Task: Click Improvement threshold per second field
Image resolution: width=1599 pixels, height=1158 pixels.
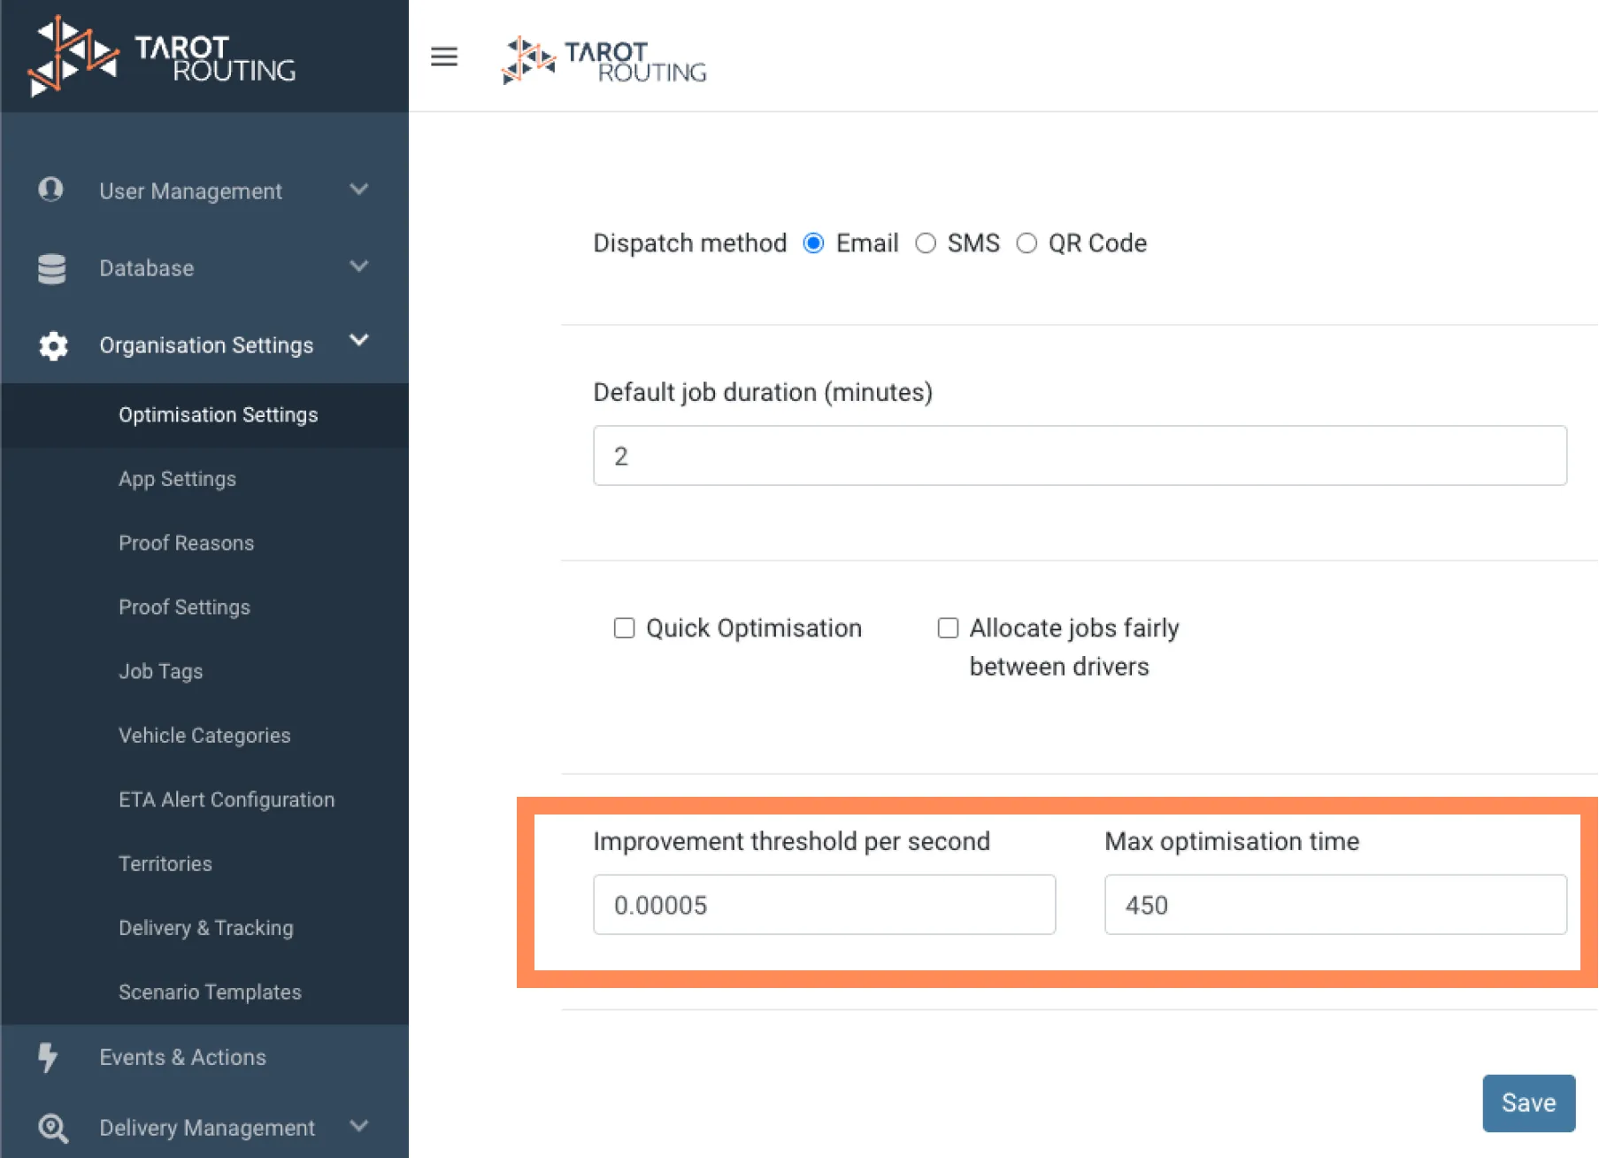Action: [x=824, y=905]
